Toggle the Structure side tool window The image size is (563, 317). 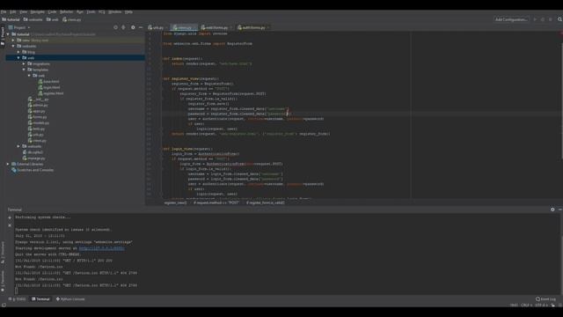point(3,253)
